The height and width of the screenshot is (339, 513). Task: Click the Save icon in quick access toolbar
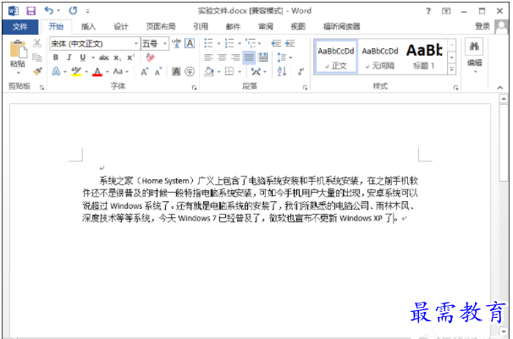[x=30, y=11]
